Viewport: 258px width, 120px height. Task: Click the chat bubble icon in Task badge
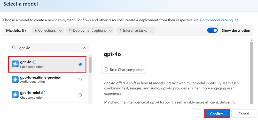(x=106, y=70)
